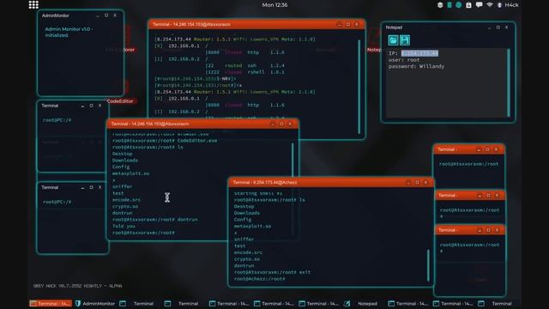Click the 'Told you' output line
This screenshot has height=309, width=549.
pos(124,226)
